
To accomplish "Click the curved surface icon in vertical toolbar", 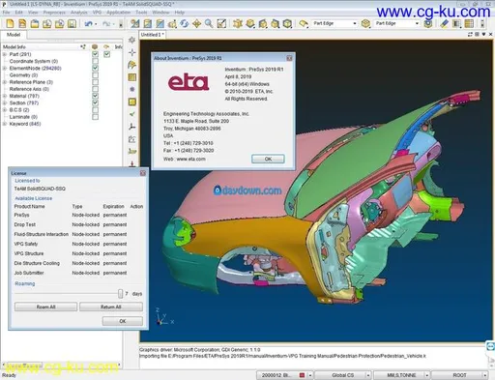I will (x=132, y=65).
